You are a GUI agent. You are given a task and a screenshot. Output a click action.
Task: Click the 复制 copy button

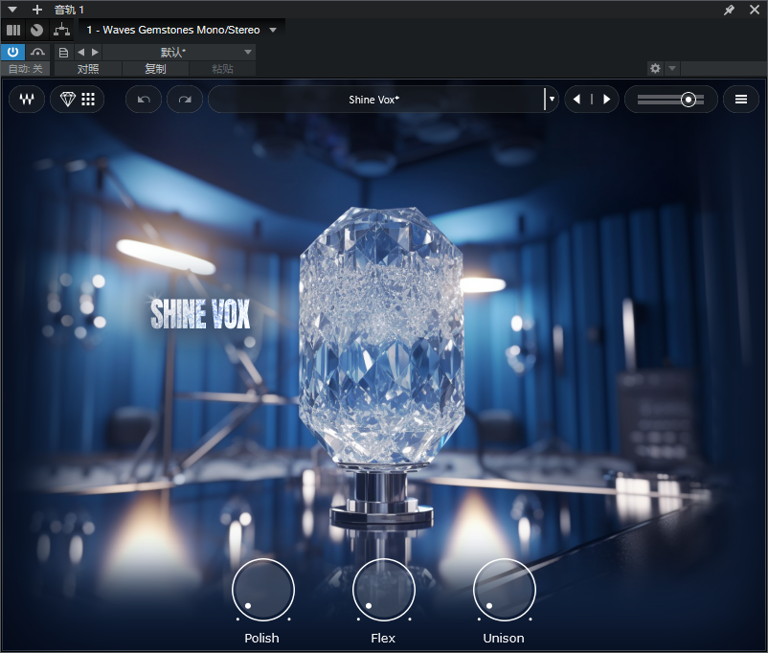pyautogui.click(x=155, y=69)
